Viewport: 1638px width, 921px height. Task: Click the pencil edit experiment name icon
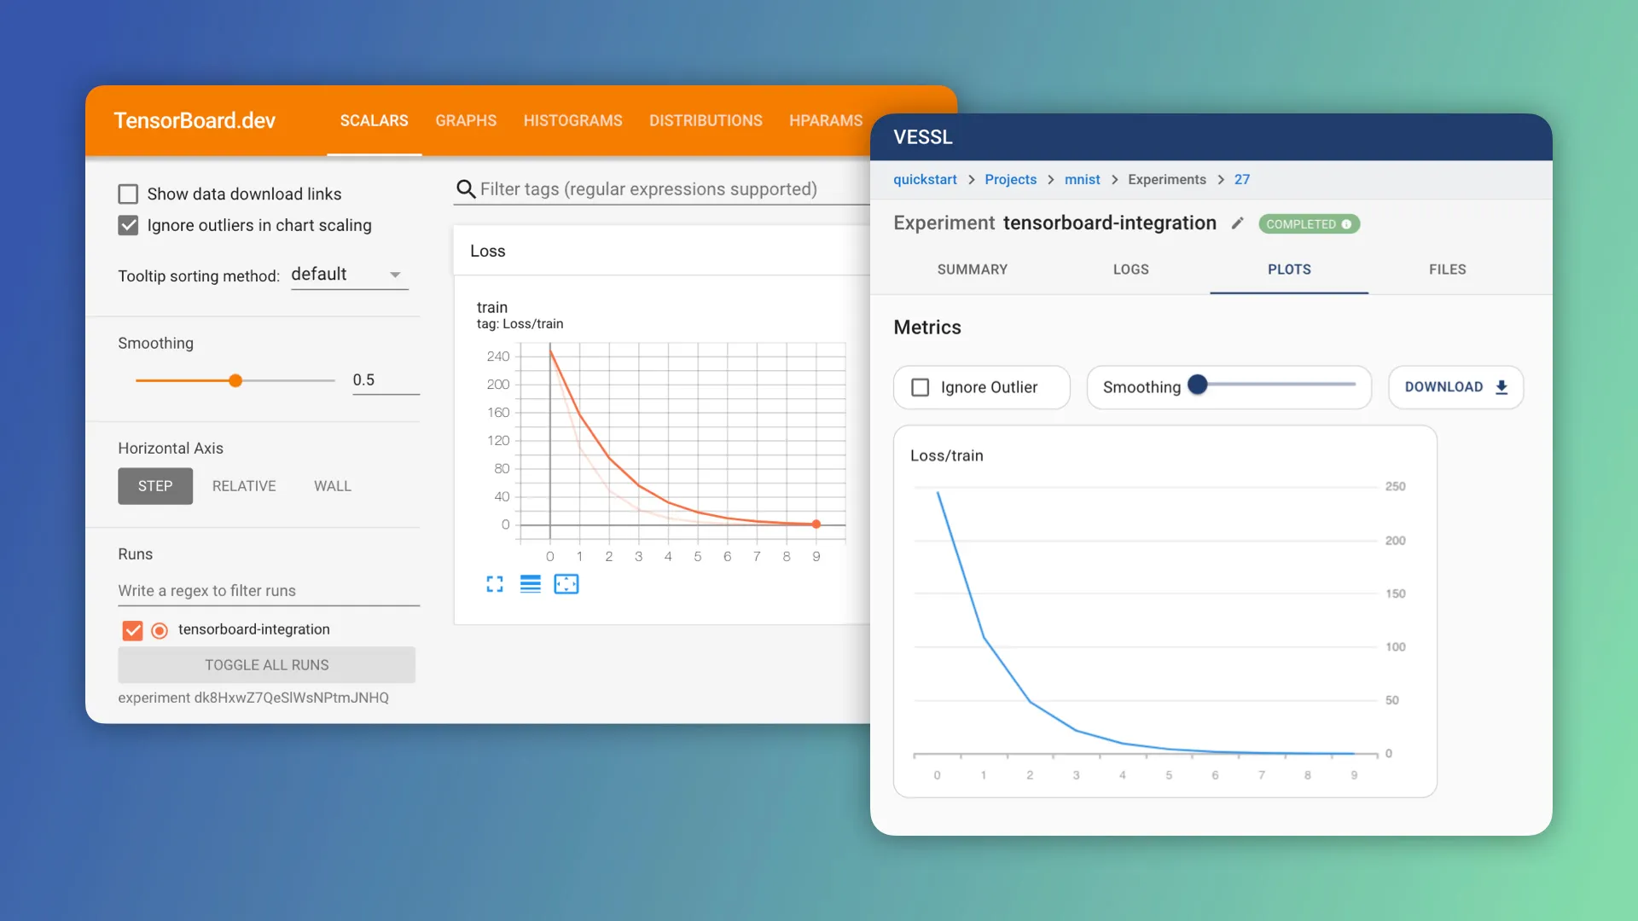1237,223
